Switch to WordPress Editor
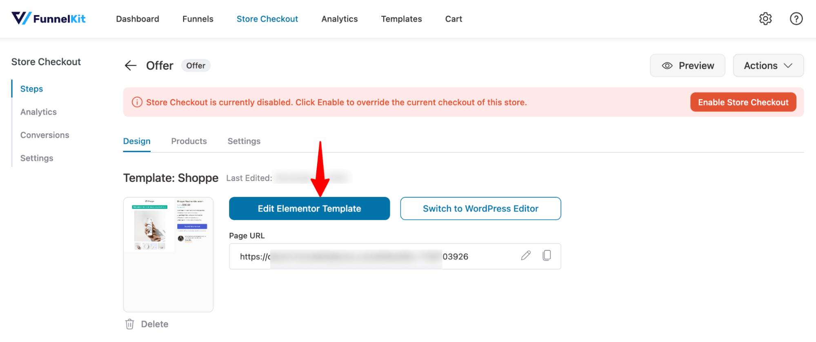 [x=480, y=209]
